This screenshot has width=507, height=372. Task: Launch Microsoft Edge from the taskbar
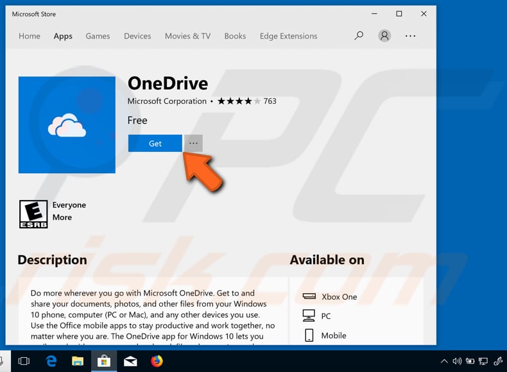coord(51,361)
